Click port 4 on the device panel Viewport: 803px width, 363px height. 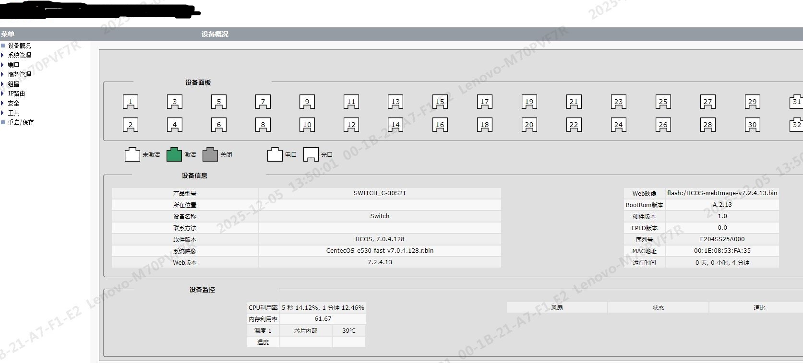click(175, 125)
